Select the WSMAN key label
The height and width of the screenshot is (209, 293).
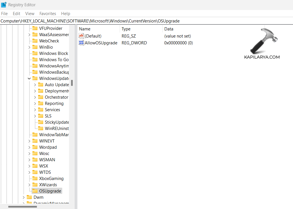tap(47, 160)
